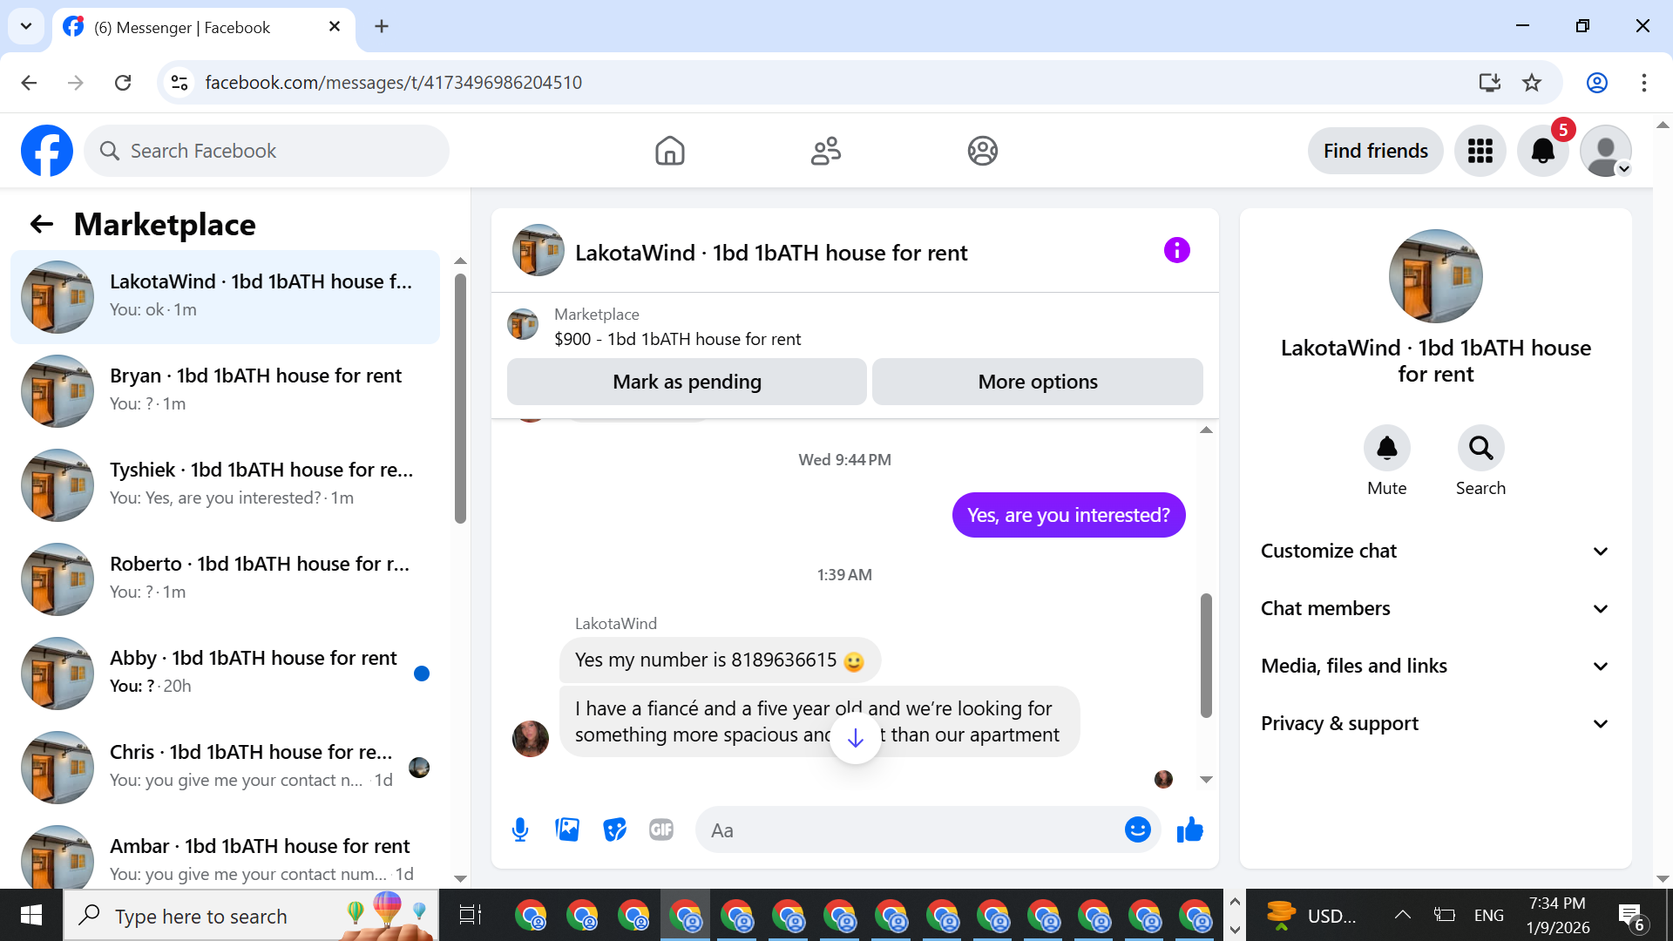Click the More options button
Image resolution: width=1673 pixels, height=941 pixels.
[1037, 382]
